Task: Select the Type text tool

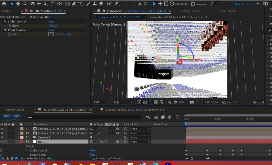Action: coord(80,4)
